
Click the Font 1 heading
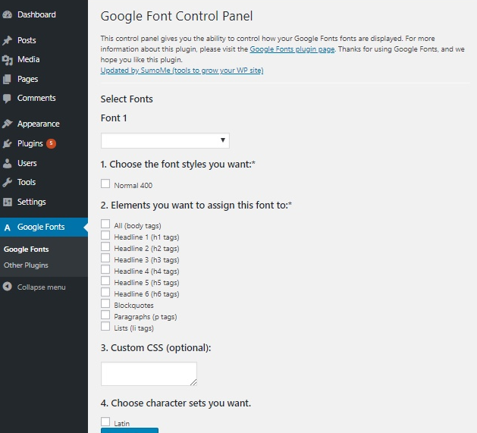tap(114, 118)
